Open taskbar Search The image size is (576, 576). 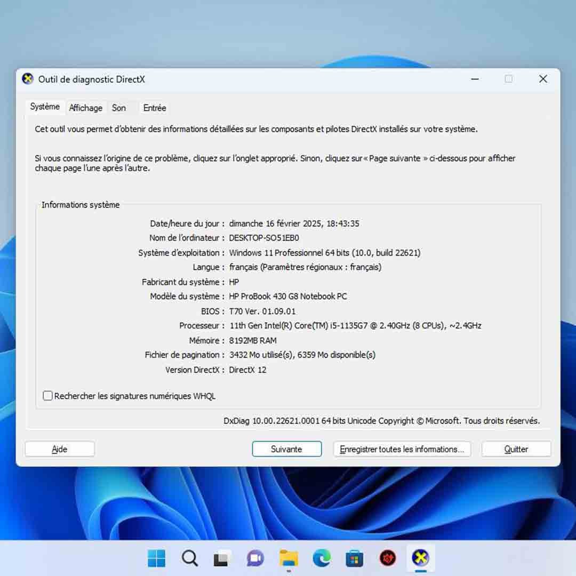coord(189,558)
